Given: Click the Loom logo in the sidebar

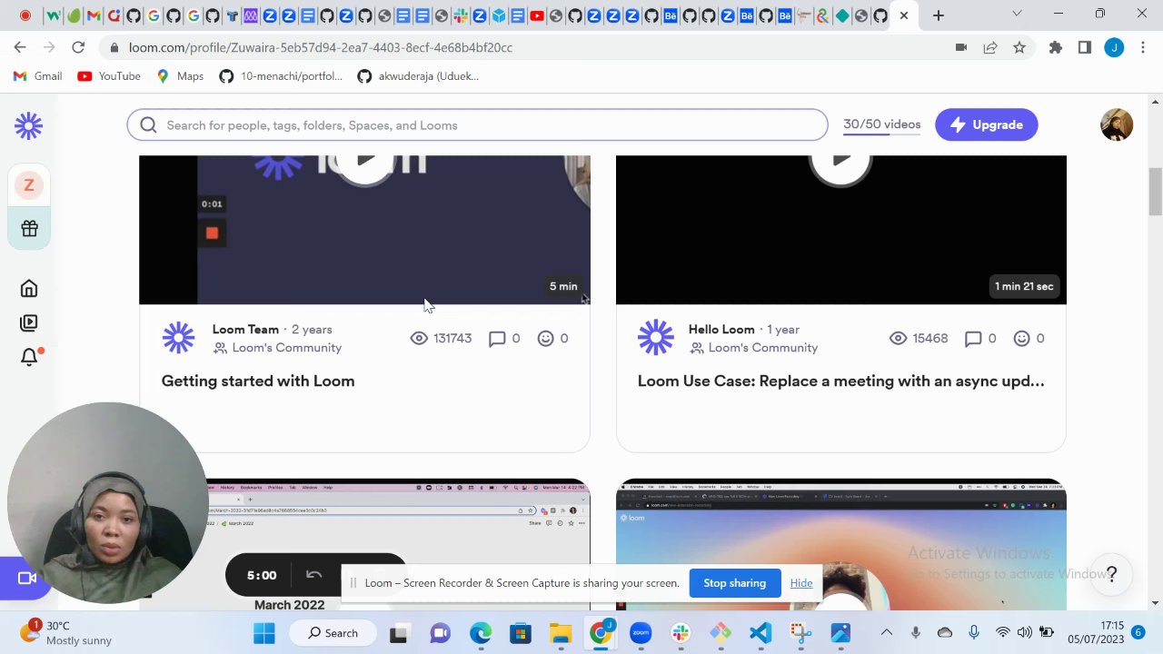Looking at the screenshot, I should 29,126.
